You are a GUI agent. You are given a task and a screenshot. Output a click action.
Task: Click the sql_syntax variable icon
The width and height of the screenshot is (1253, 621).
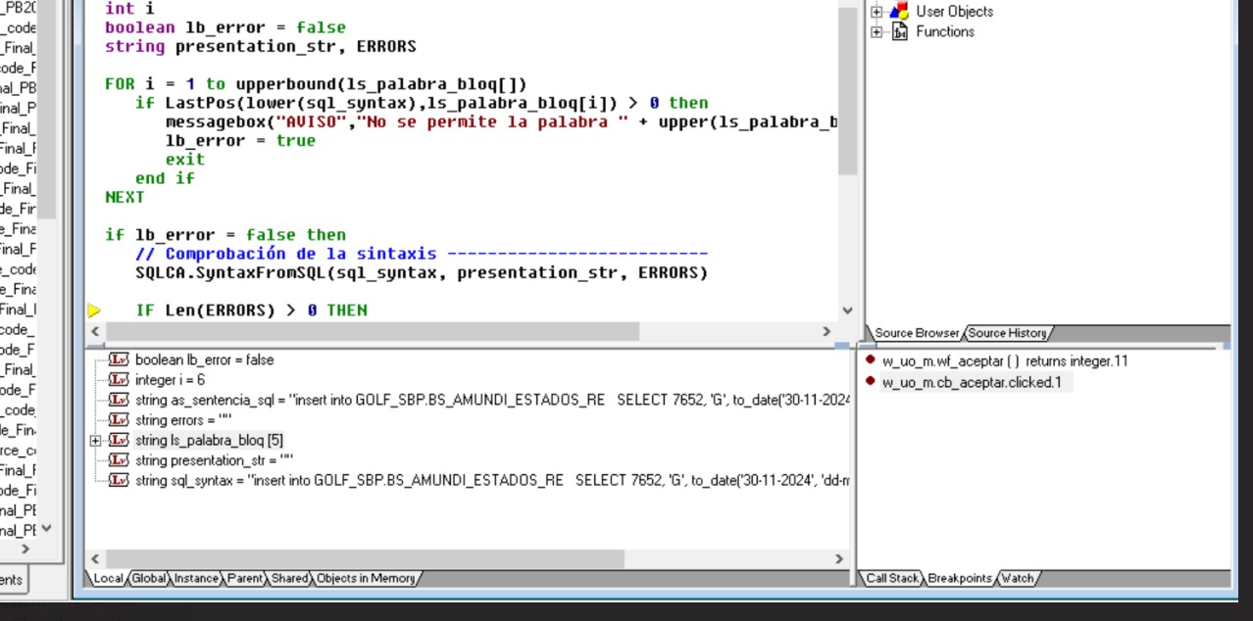pos(120,480)
